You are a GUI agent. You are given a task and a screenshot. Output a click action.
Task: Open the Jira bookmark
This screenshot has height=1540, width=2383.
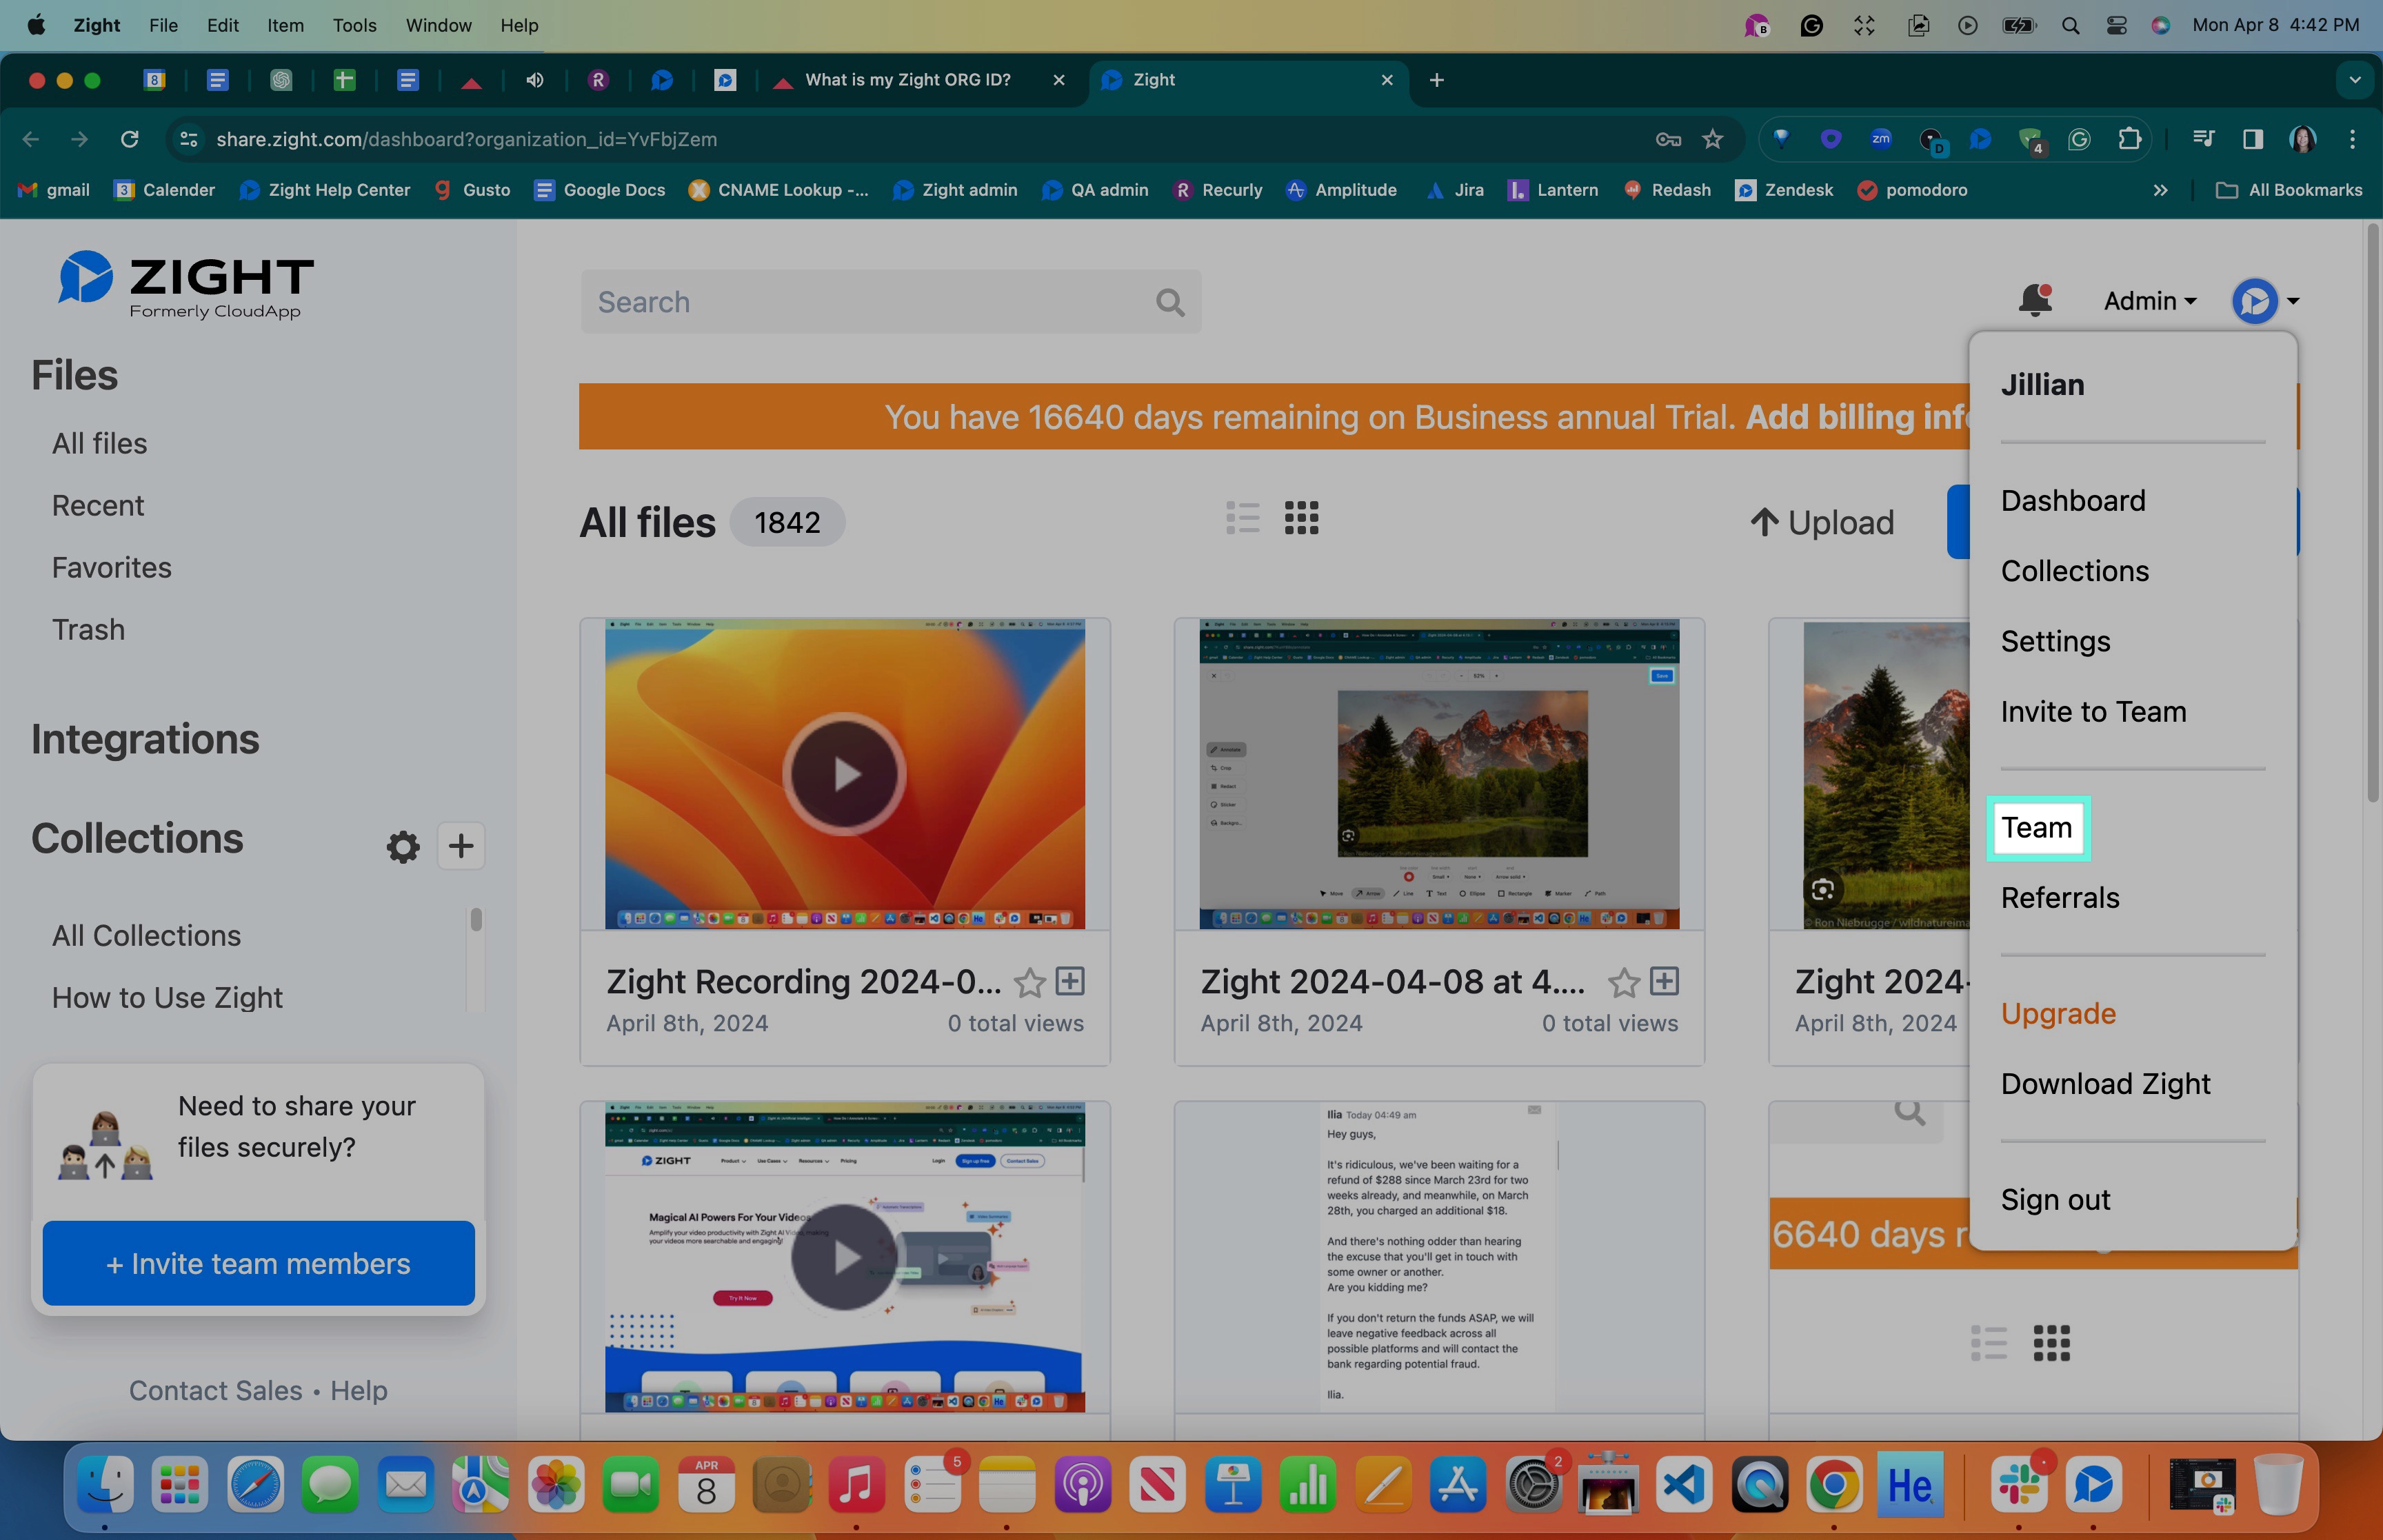pos(1455,190)
